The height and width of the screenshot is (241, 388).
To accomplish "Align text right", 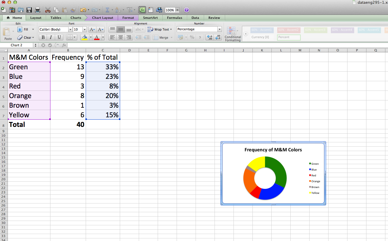I will point(129,37).
